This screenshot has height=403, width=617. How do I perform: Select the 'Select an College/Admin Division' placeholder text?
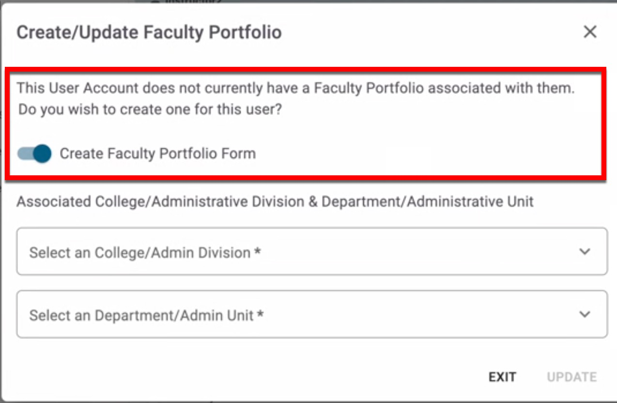[140, 252]
